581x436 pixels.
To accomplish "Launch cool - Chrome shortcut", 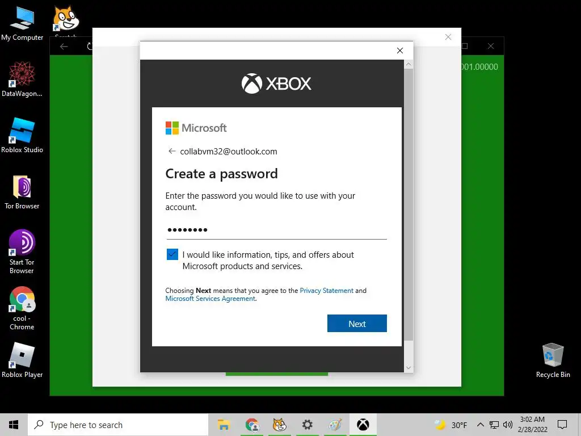I will 22,308.
